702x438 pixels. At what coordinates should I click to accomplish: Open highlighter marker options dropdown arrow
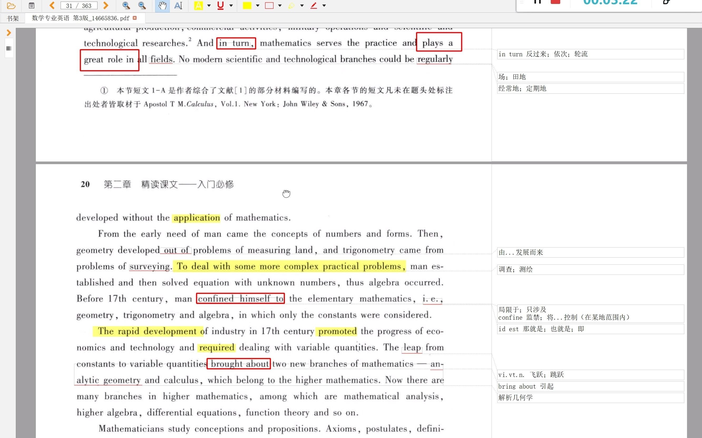pos(302,6)
